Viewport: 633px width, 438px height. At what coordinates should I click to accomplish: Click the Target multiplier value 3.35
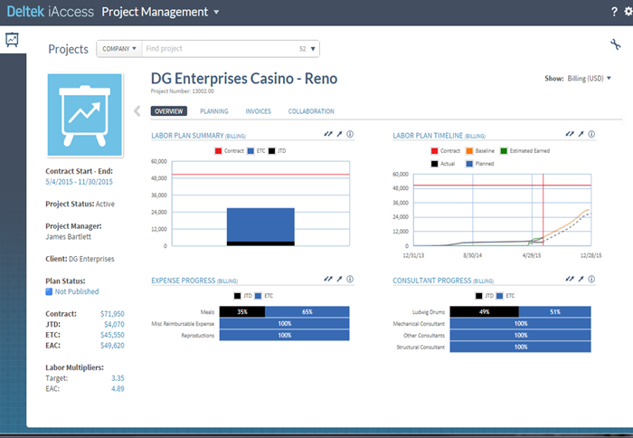[x=118, y=378]
